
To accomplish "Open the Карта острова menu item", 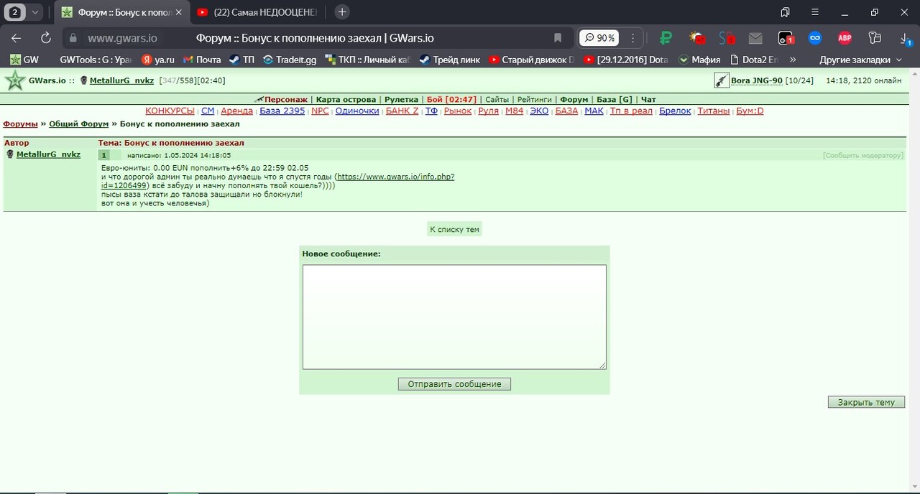I will pos(346,99).
